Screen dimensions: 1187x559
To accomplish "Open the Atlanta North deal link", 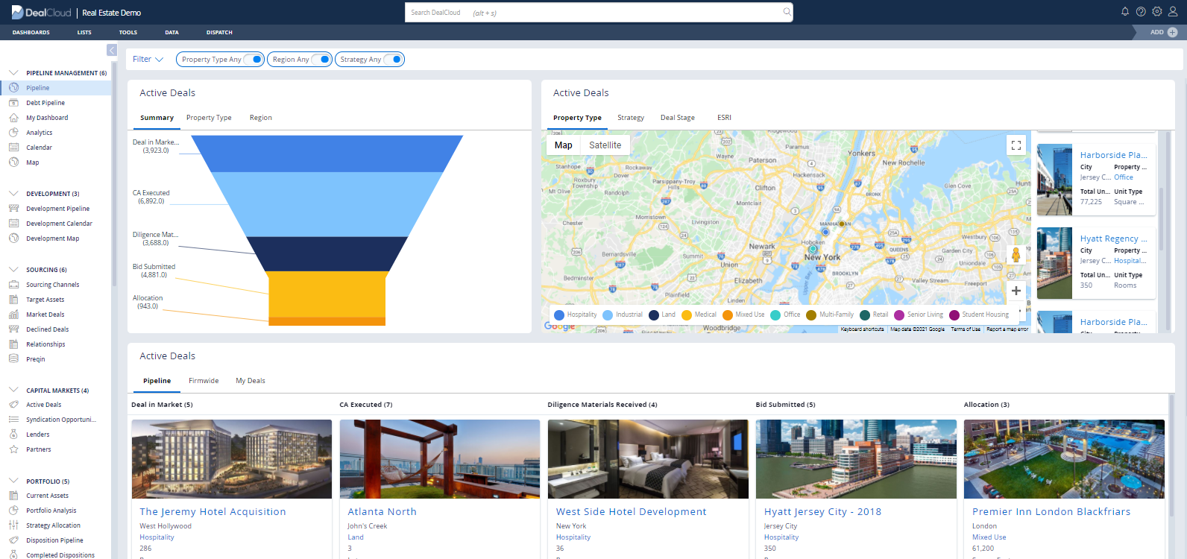I will 382,512.
